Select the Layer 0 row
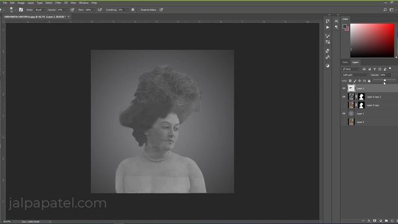 [x=369, y=122]
